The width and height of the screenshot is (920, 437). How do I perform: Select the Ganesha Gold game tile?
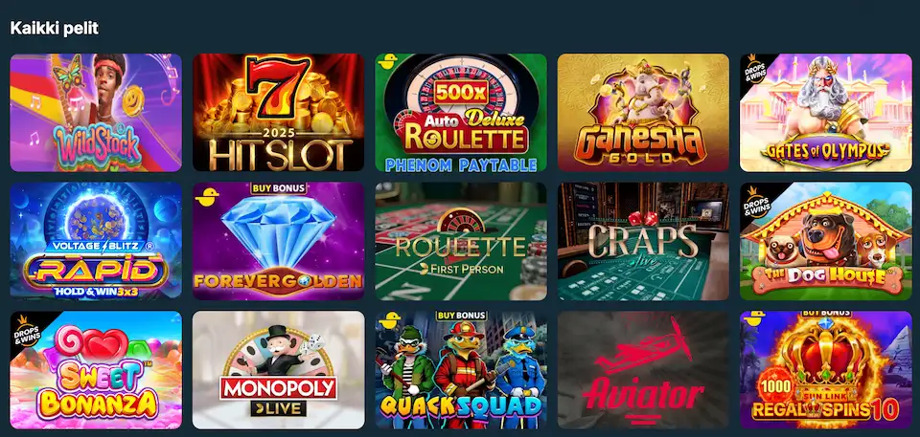coord(643,113)
